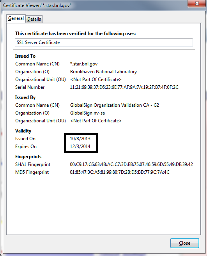The width and height of the screenshot is (207, 256).
Task: Click the GlobalSign nv-sa organization value
Action: click(x=87, y=113)
